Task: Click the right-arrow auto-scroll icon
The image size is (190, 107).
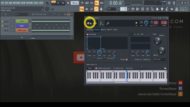Action: pos(87,9)
